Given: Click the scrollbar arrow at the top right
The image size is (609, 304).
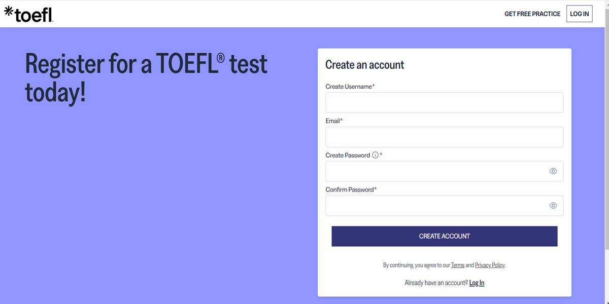Looking at the screenshot, I should (x=606, y=4).
